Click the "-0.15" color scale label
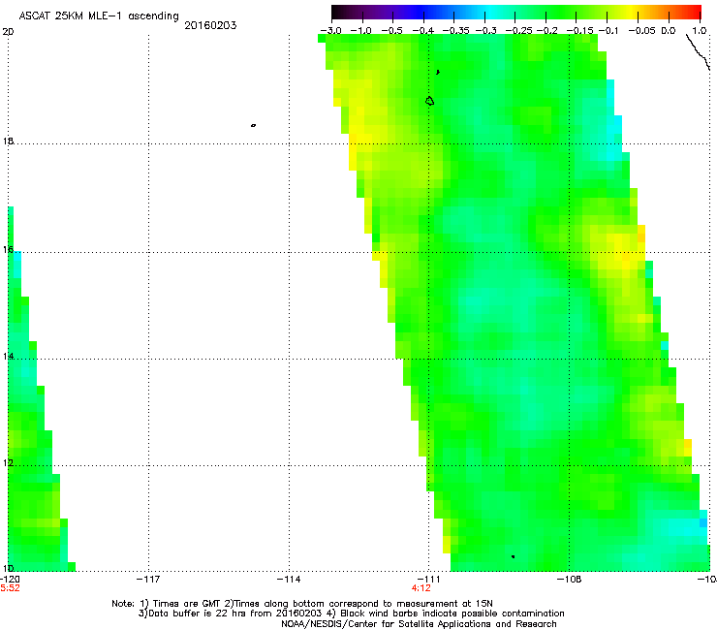The height and width of the screenshot is (630, 717). (x=579, y=31)
